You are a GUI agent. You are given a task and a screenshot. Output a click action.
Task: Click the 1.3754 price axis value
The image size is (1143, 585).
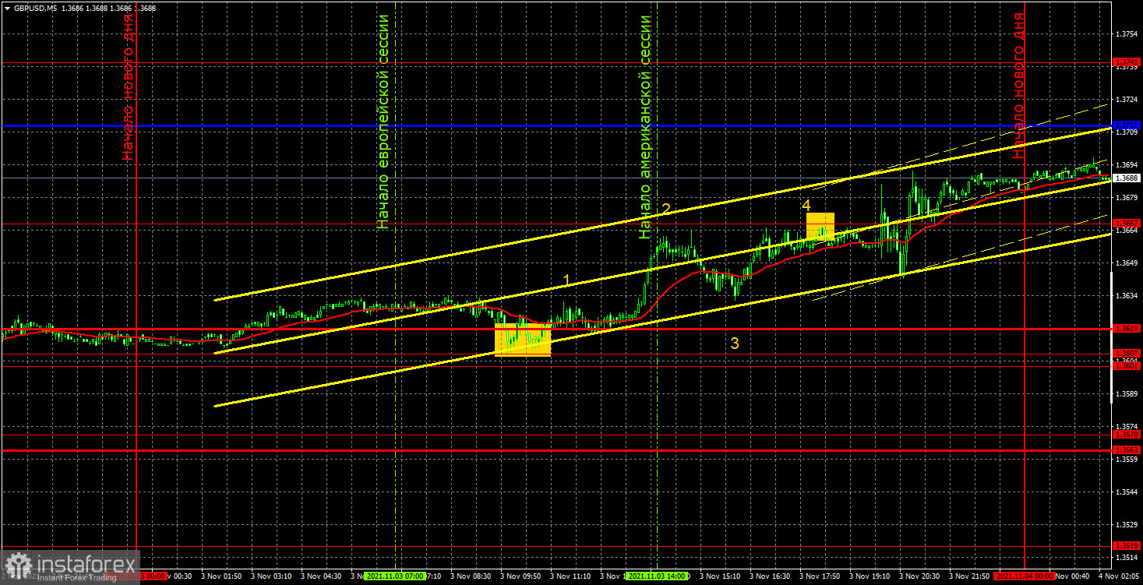[1125, 34]
